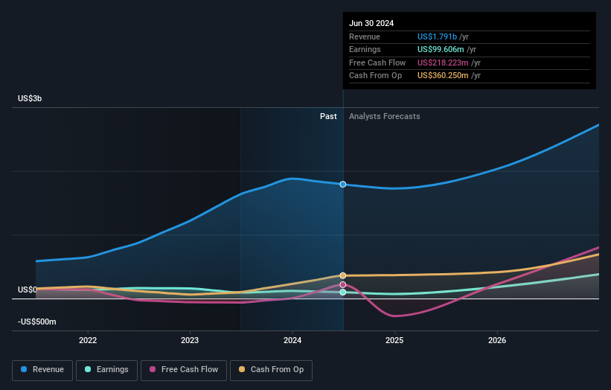Click the US$99.606m earnings value
This screenshot has height=390, width=611.
click(x=441, y=49)
